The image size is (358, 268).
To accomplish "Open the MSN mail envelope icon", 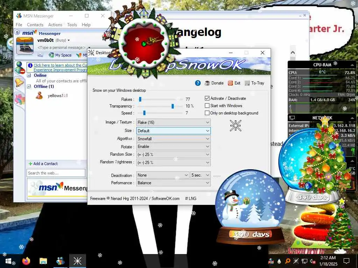I will 40,55.
